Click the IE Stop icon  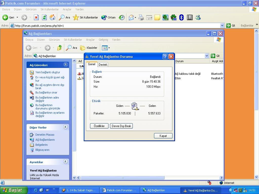pyautogui.click(x=36, y=17)
